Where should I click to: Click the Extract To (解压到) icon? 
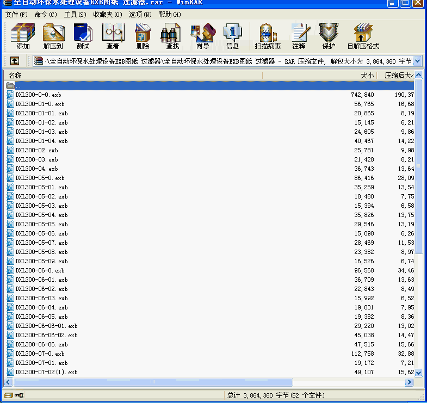tap(53, 36)
